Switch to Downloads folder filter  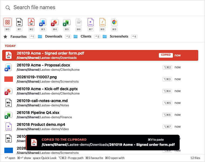tap(54, 36)
